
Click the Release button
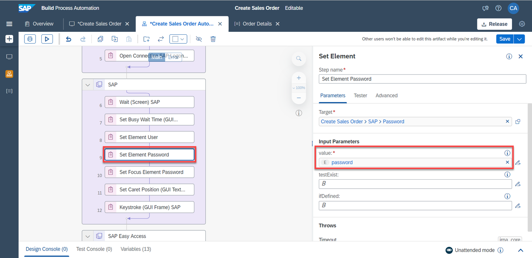[x=494, y=24]
